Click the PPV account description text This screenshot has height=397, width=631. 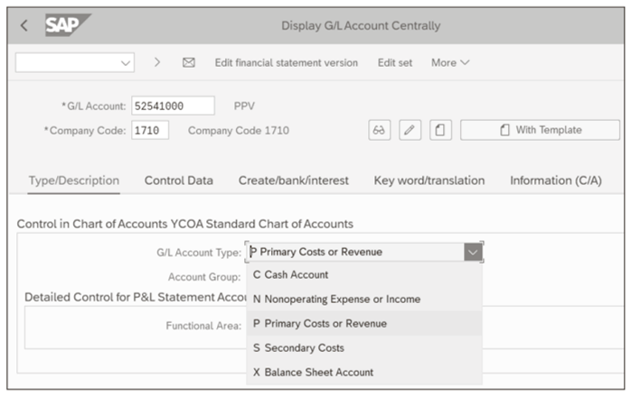[244, 106]
